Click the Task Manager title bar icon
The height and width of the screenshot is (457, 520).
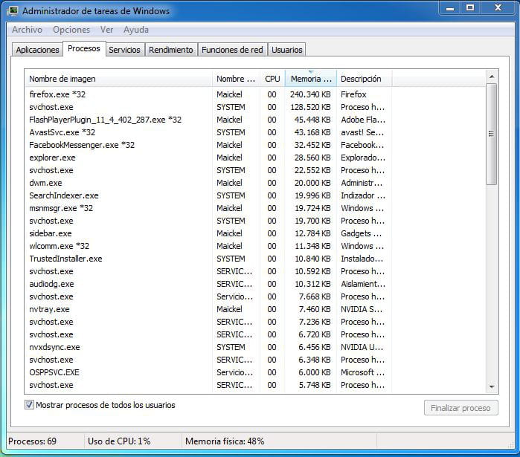point(13,11)
